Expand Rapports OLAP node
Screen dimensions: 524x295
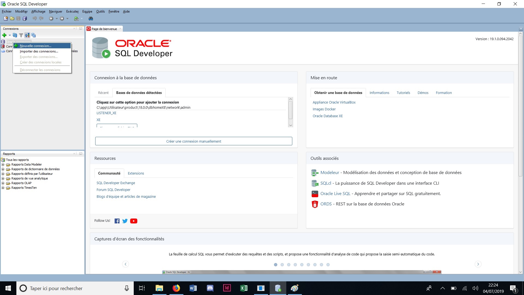pos(3,183)
